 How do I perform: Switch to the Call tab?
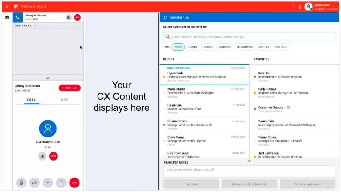[x=32, y=100]
